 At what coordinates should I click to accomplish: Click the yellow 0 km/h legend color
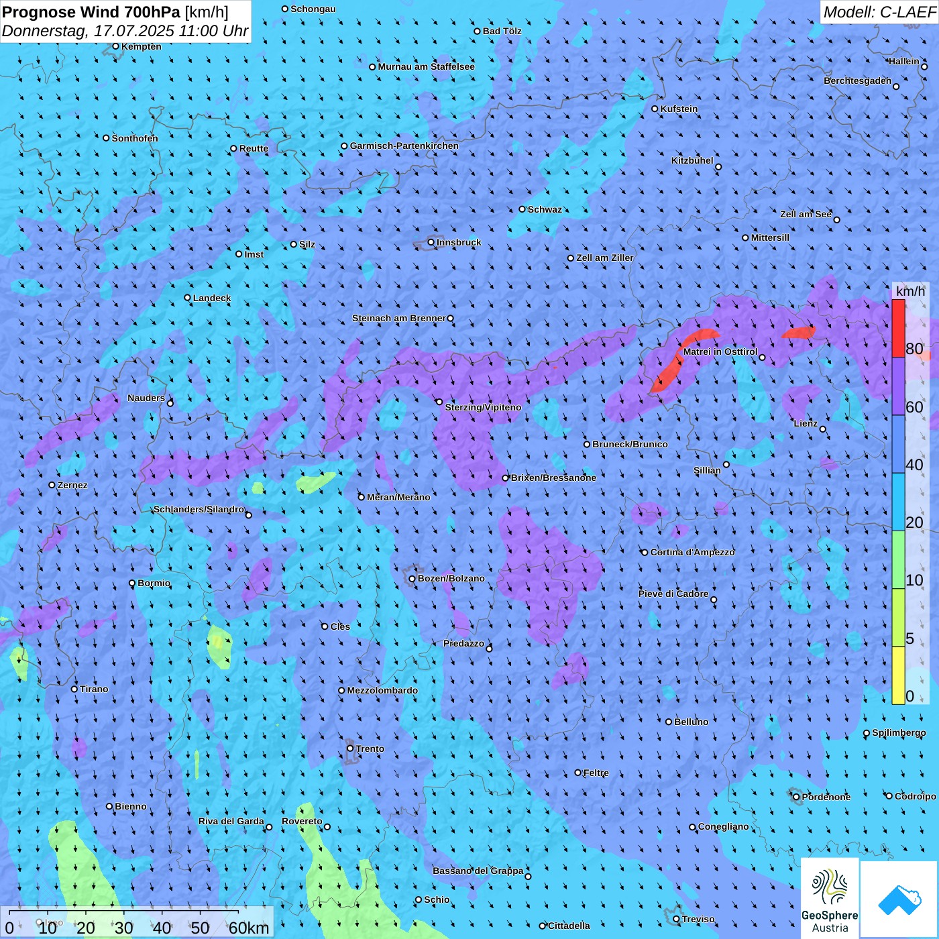click(x=898, y=675)
